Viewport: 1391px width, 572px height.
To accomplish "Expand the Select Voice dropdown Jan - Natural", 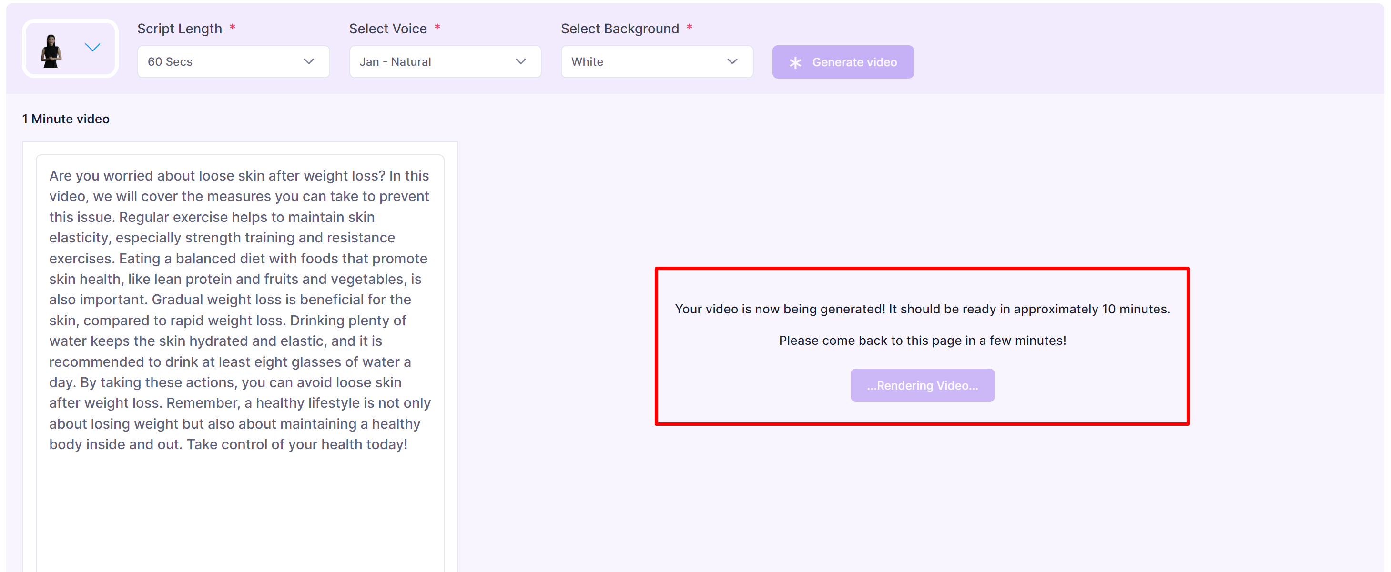I will 445,61.
